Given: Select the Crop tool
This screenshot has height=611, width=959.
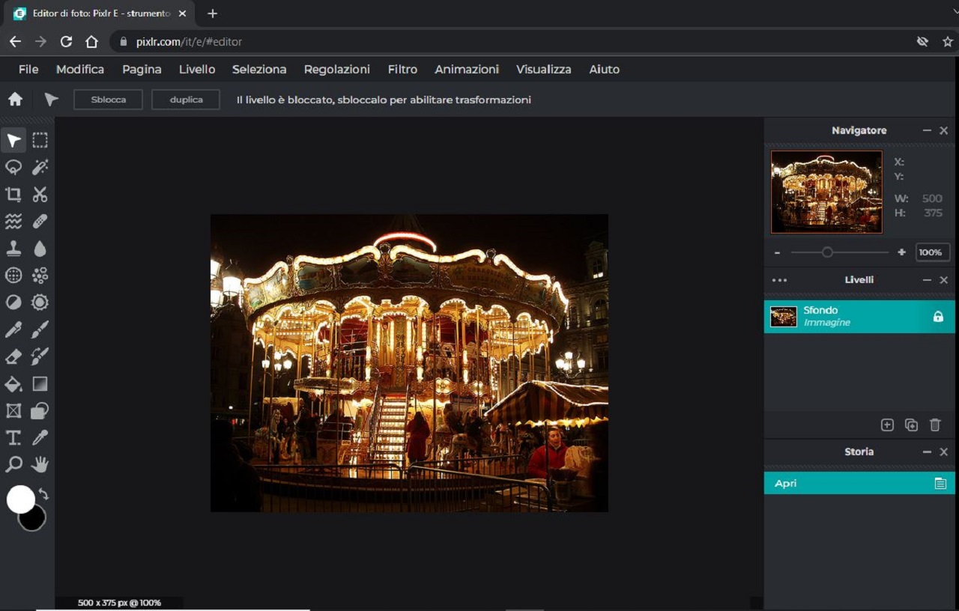Looking at the screenshot, I should (13, 195).
